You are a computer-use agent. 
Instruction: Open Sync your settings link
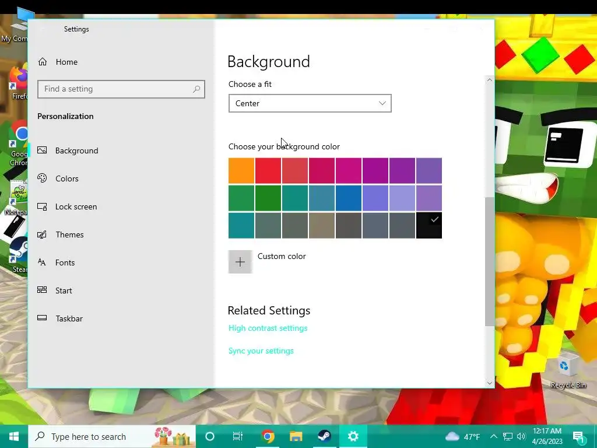tap(261, 351)
